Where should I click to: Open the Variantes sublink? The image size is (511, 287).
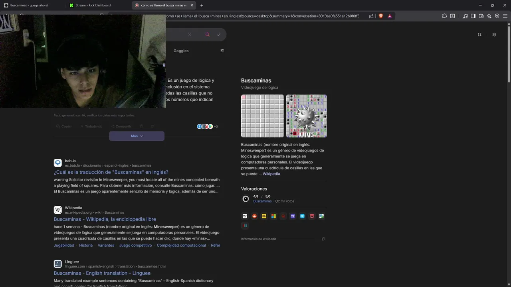(x=106, y=246)
